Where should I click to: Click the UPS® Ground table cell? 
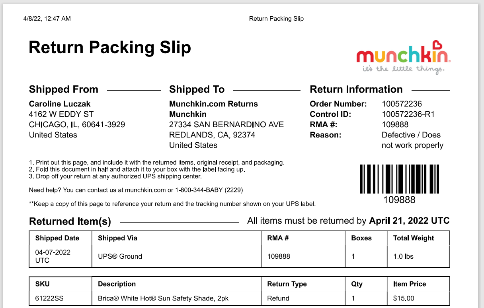177,256
